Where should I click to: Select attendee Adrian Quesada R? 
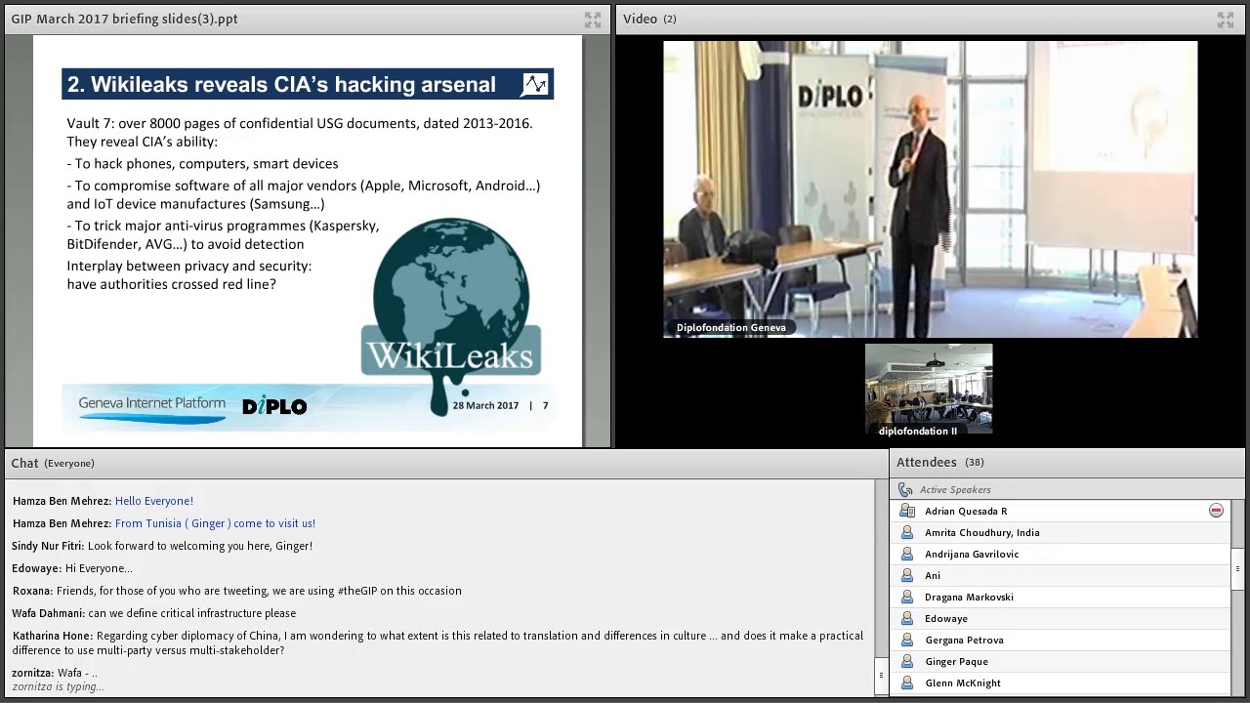pos(1061,511)
